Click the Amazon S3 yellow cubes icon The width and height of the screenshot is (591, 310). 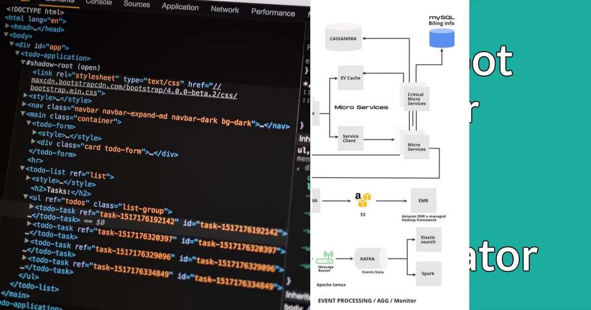[363, 200]
